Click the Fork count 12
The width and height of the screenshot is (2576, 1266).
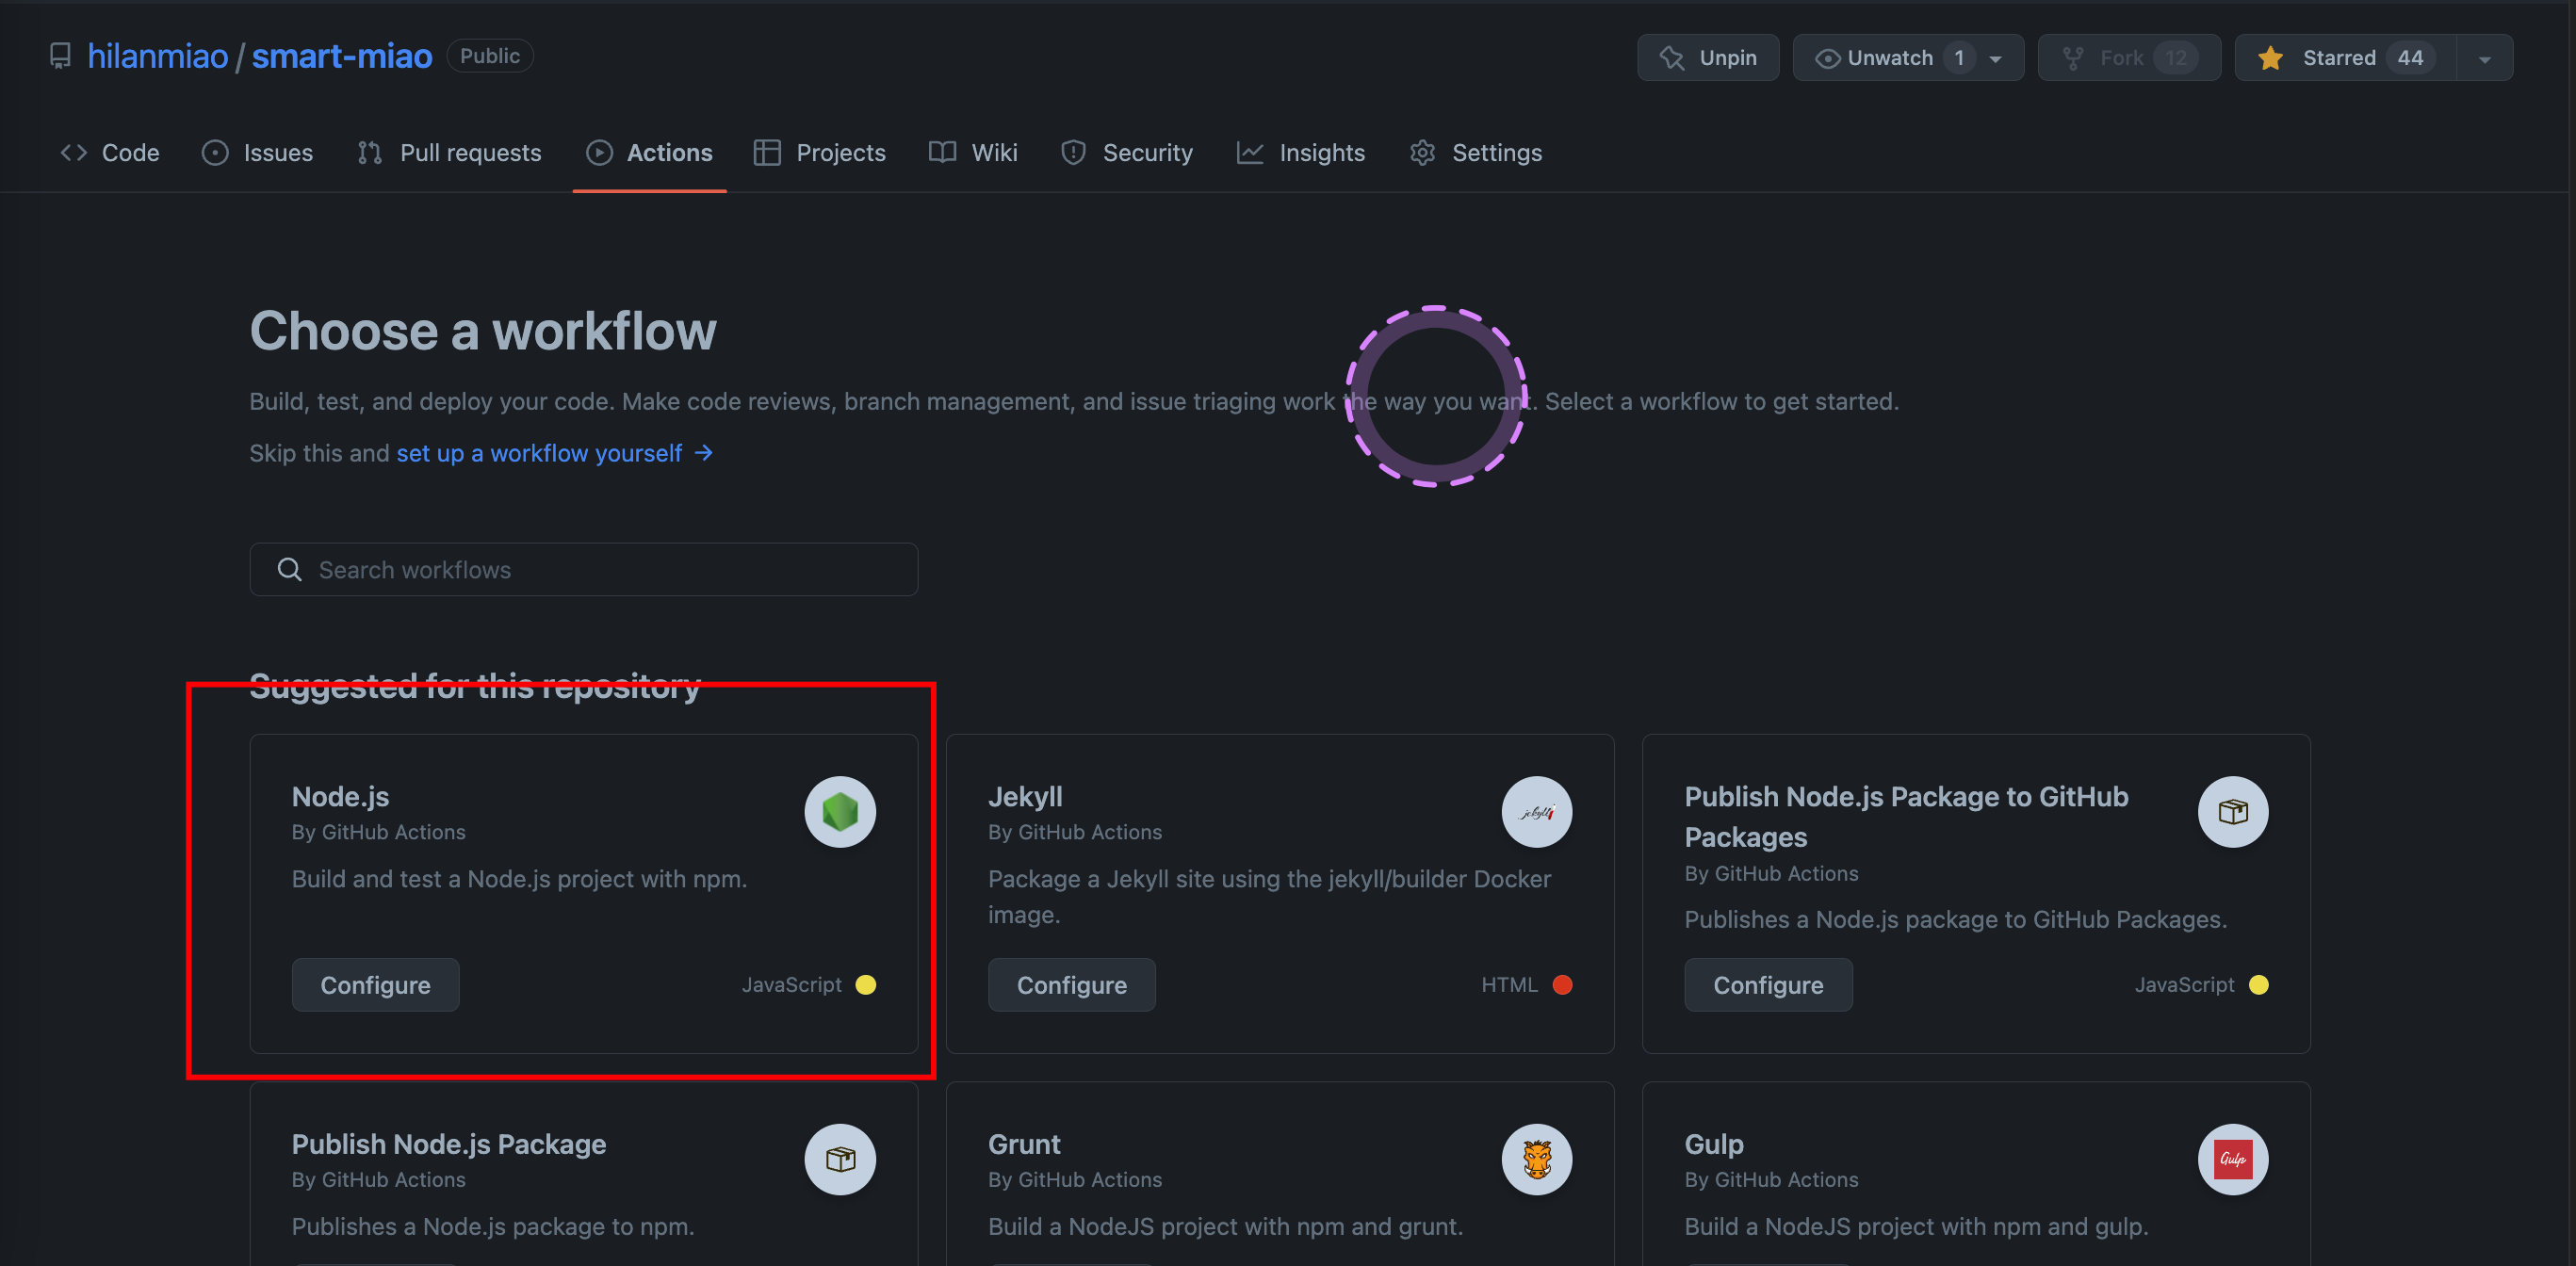(2176, 58)
